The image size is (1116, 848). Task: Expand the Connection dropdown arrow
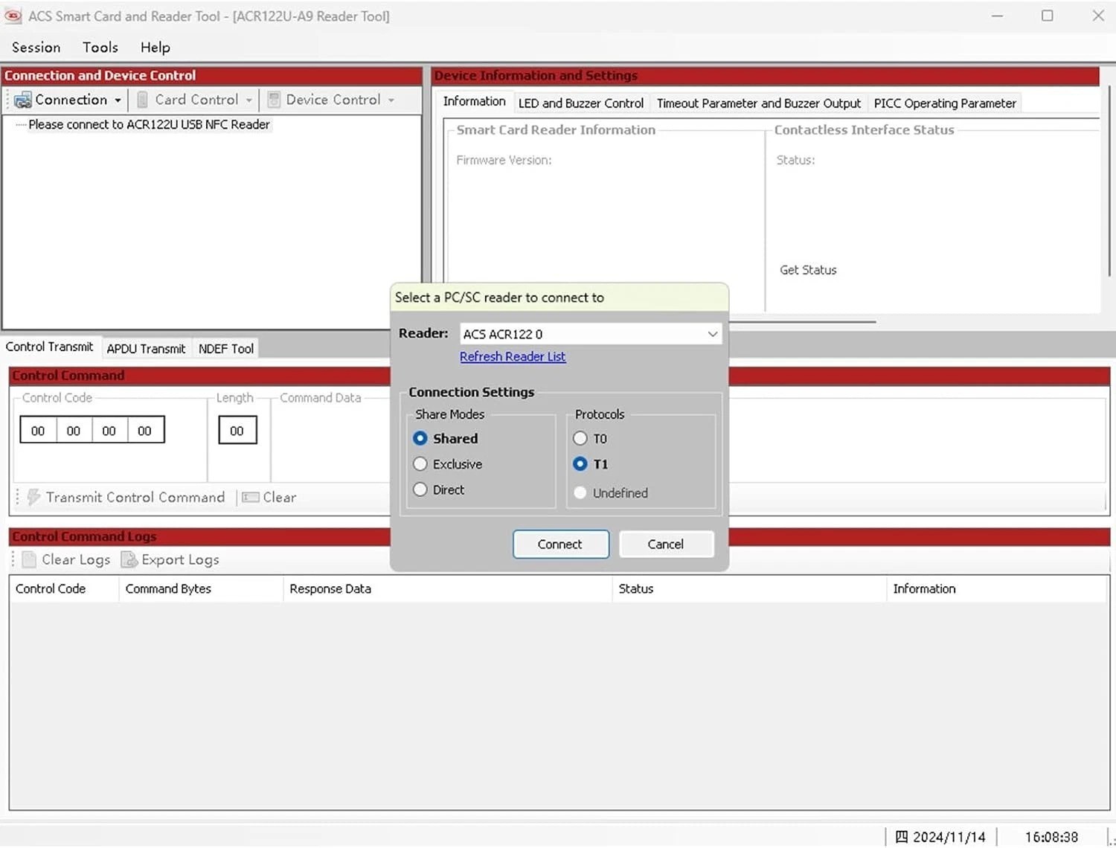tap(118, 100)
